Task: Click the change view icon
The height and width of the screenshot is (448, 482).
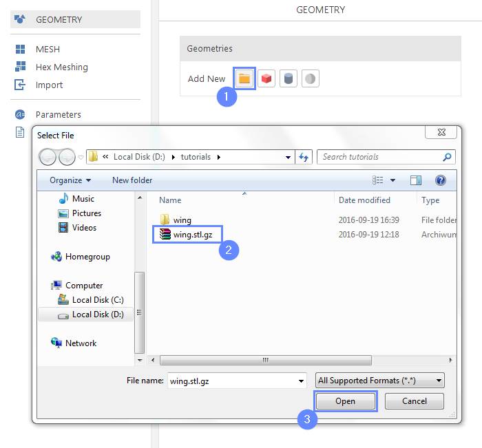Action: pos(377,180)
